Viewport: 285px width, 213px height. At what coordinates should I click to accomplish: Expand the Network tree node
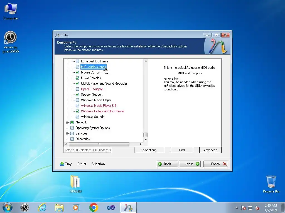point(67,122)
